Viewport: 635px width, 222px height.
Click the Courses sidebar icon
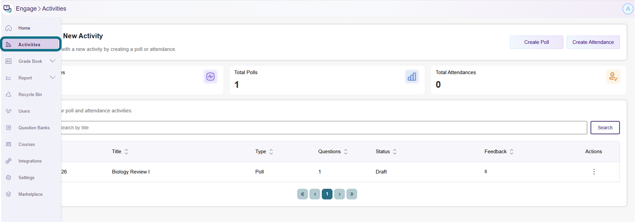point(9,144)
